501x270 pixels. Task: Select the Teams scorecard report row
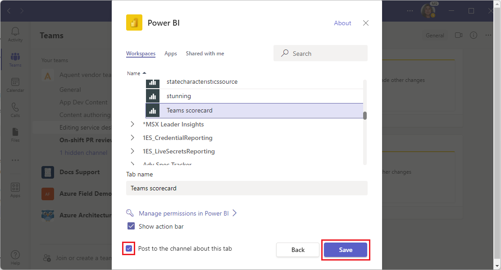tap(255, 110)
